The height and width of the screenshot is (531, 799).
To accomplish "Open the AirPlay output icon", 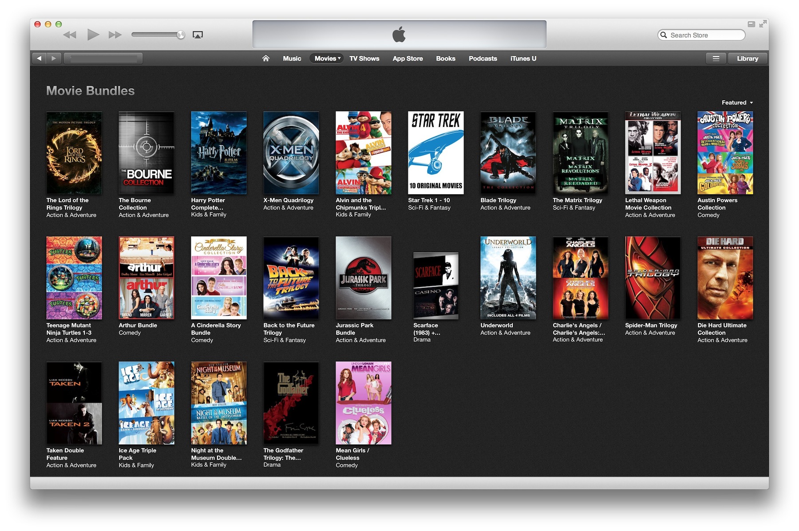I will pos(198,35).
